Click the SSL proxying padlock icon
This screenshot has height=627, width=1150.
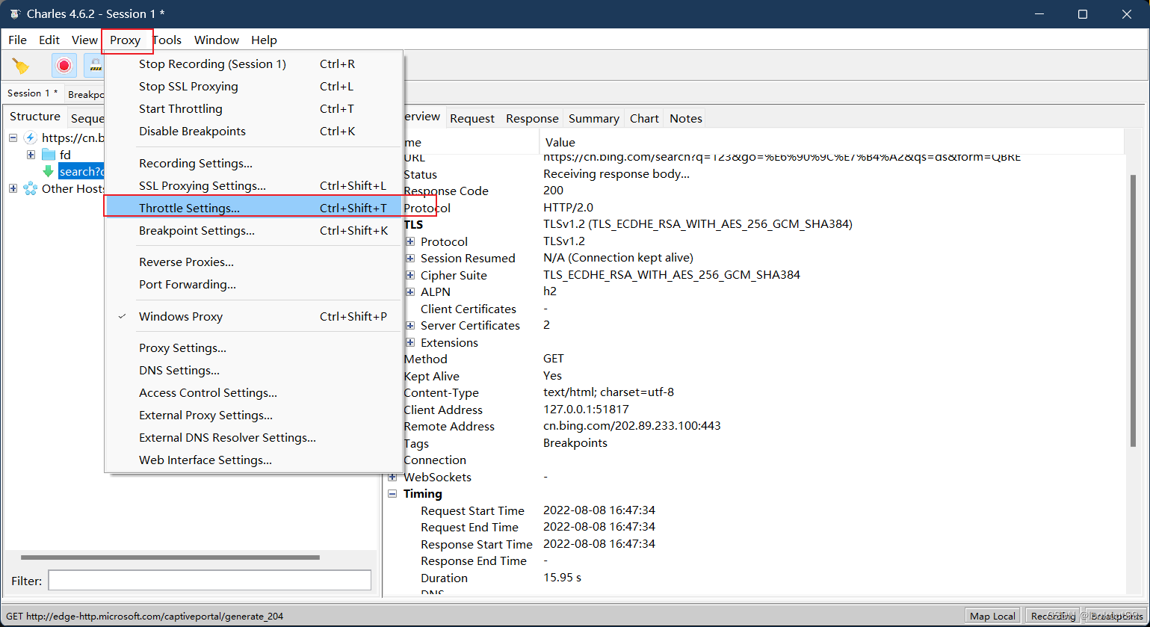[x=95, y=66]
